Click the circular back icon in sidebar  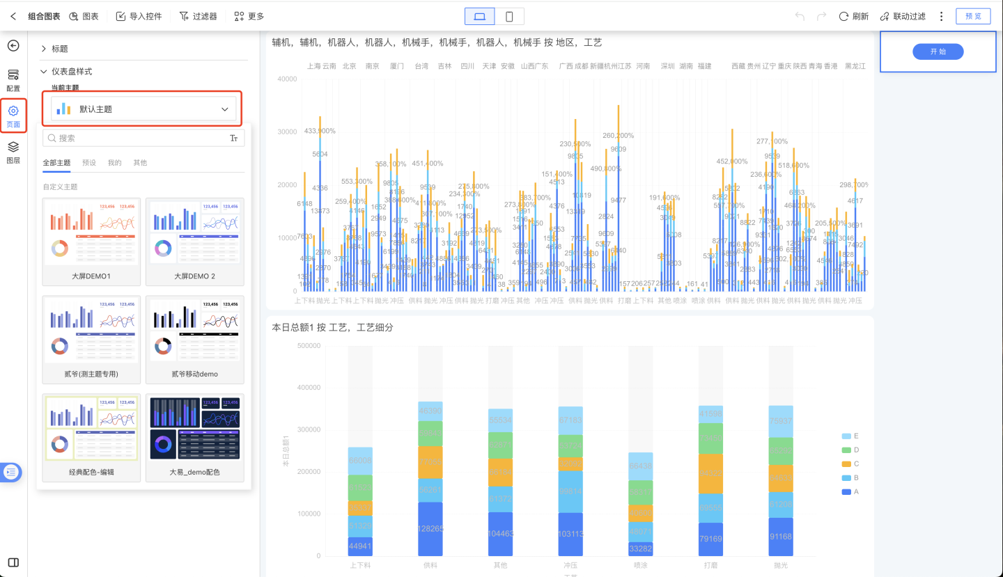(x=13, y=46)
